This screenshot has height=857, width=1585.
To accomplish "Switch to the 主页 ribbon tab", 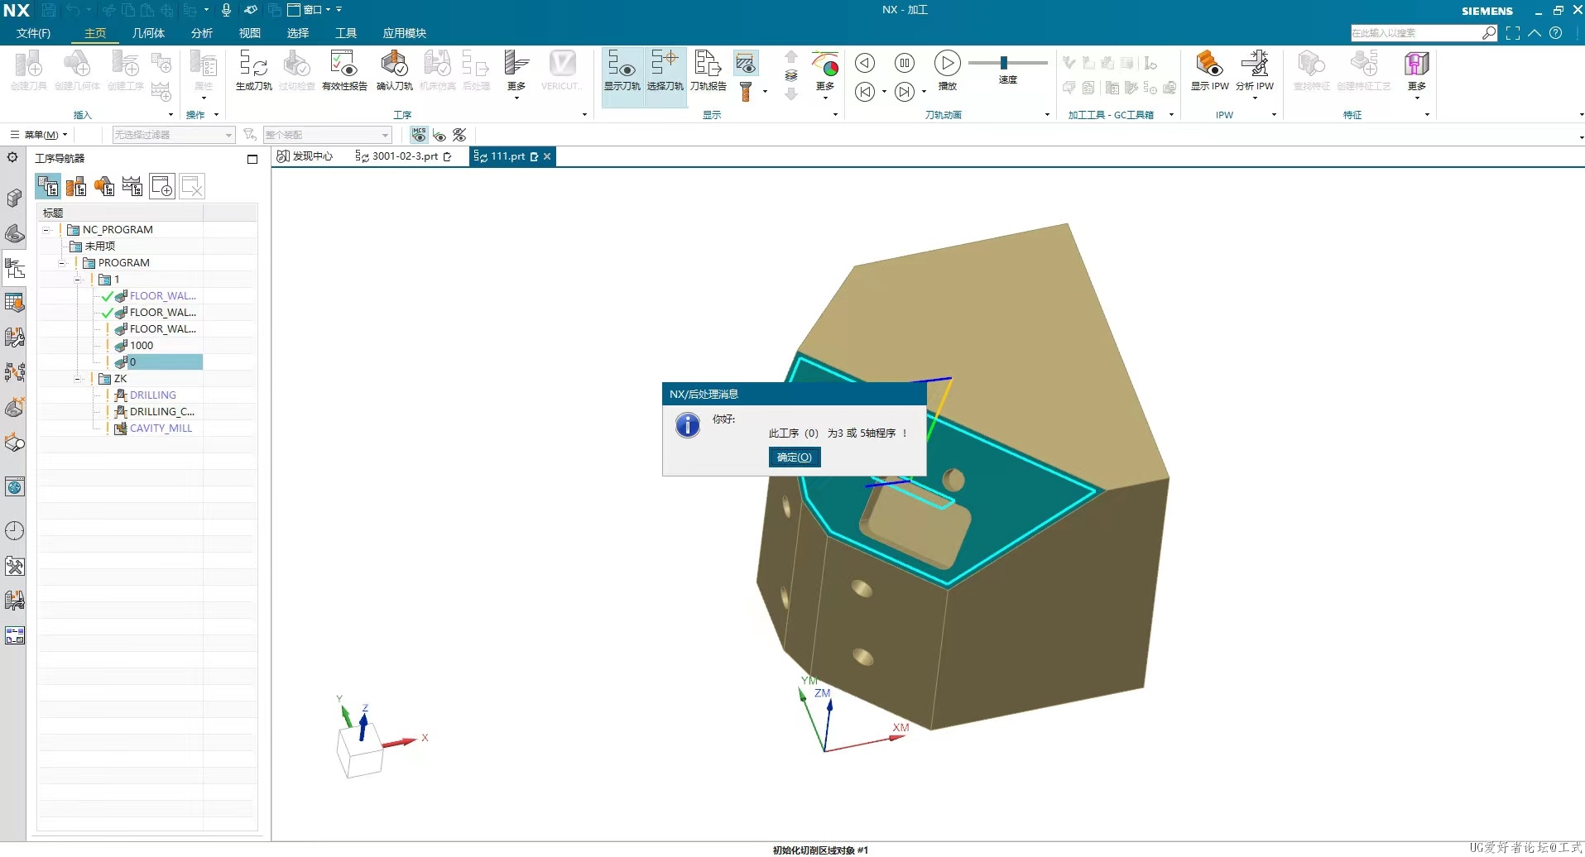I will pos(95,33).
